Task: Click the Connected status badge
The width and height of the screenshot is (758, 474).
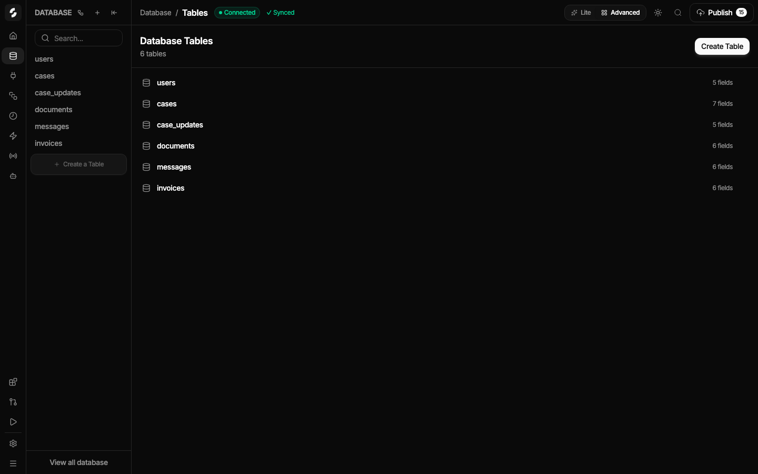Action: tap(237, 13)
